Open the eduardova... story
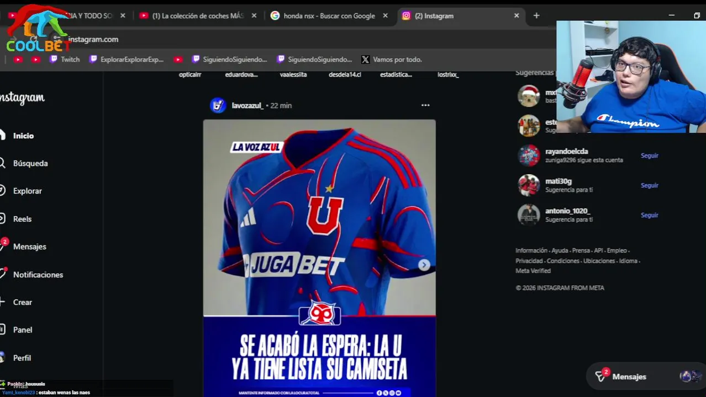706x397 pixels. 241,74
